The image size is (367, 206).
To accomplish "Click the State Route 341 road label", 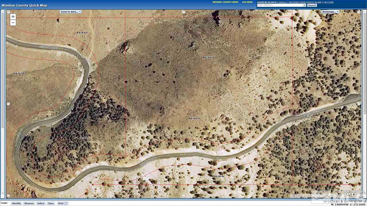I will coord(313,112).
